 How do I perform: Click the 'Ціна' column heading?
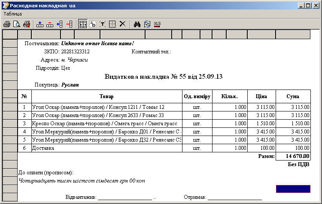coord(261,96)
